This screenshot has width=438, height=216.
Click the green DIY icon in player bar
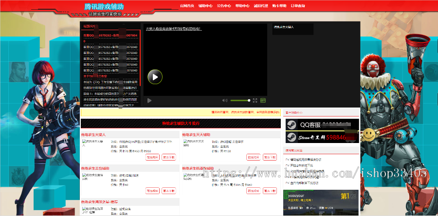(x=263, y=101)
